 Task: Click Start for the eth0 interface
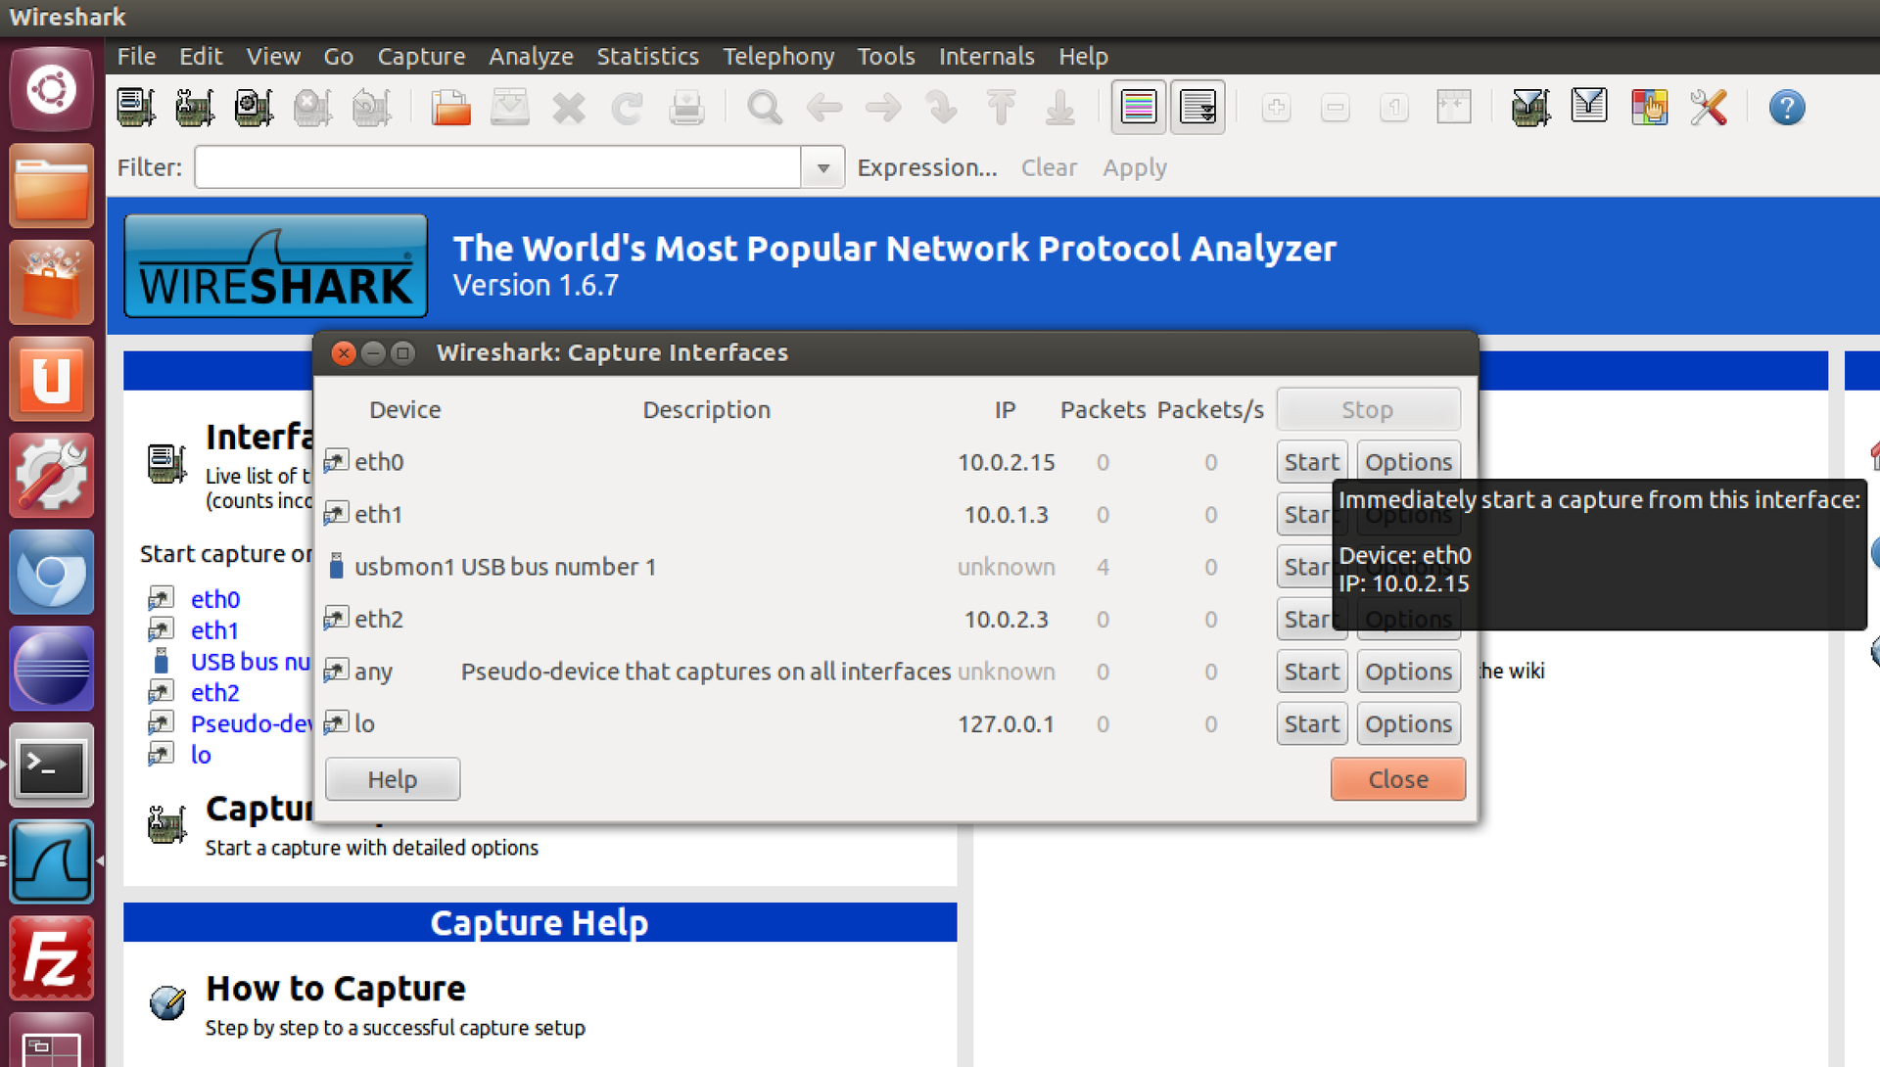click(x=1312, y=462)
